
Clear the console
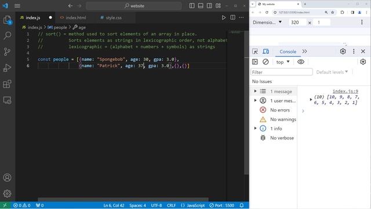[x=265, y=62]
